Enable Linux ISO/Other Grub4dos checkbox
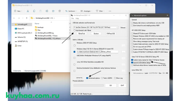Screen dimensions: 180x101 (74, 65)
